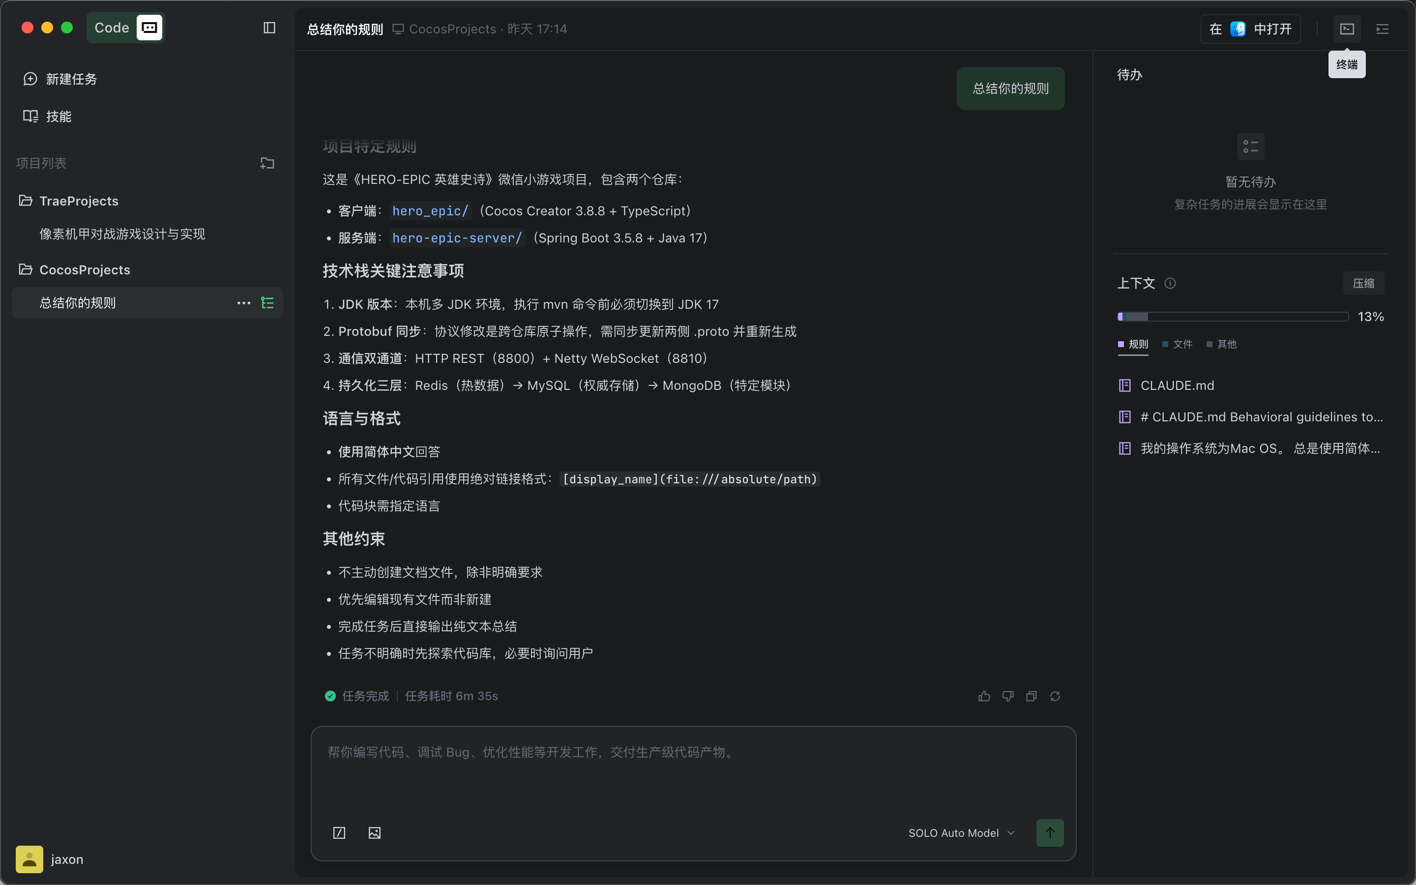Collapse the TraeProjects folder
The height and width of the screenshot is (885, 1416).
coord(78,201)
